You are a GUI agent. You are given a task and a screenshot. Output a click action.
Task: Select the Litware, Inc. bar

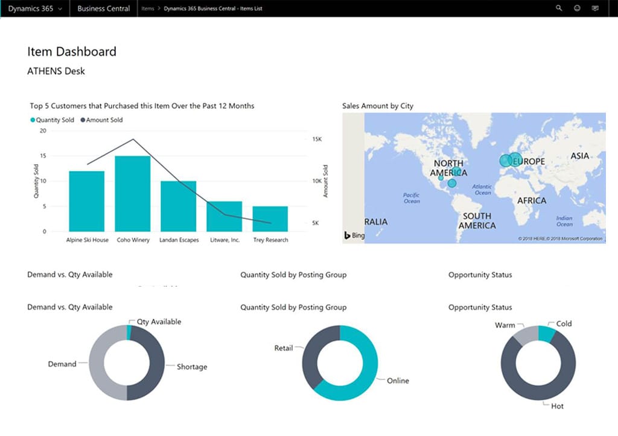225,217
